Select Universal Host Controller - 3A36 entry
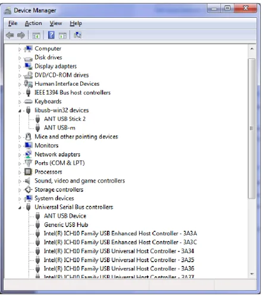 click(x=119, y=269)
